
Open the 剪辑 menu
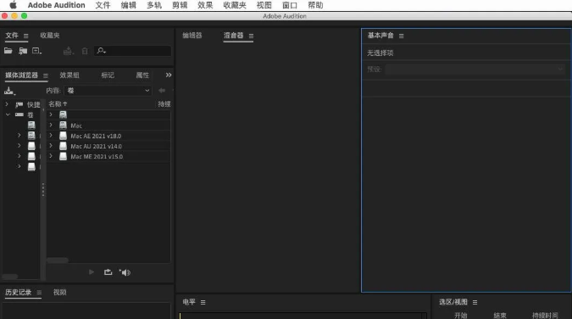[x=180, y=5]
